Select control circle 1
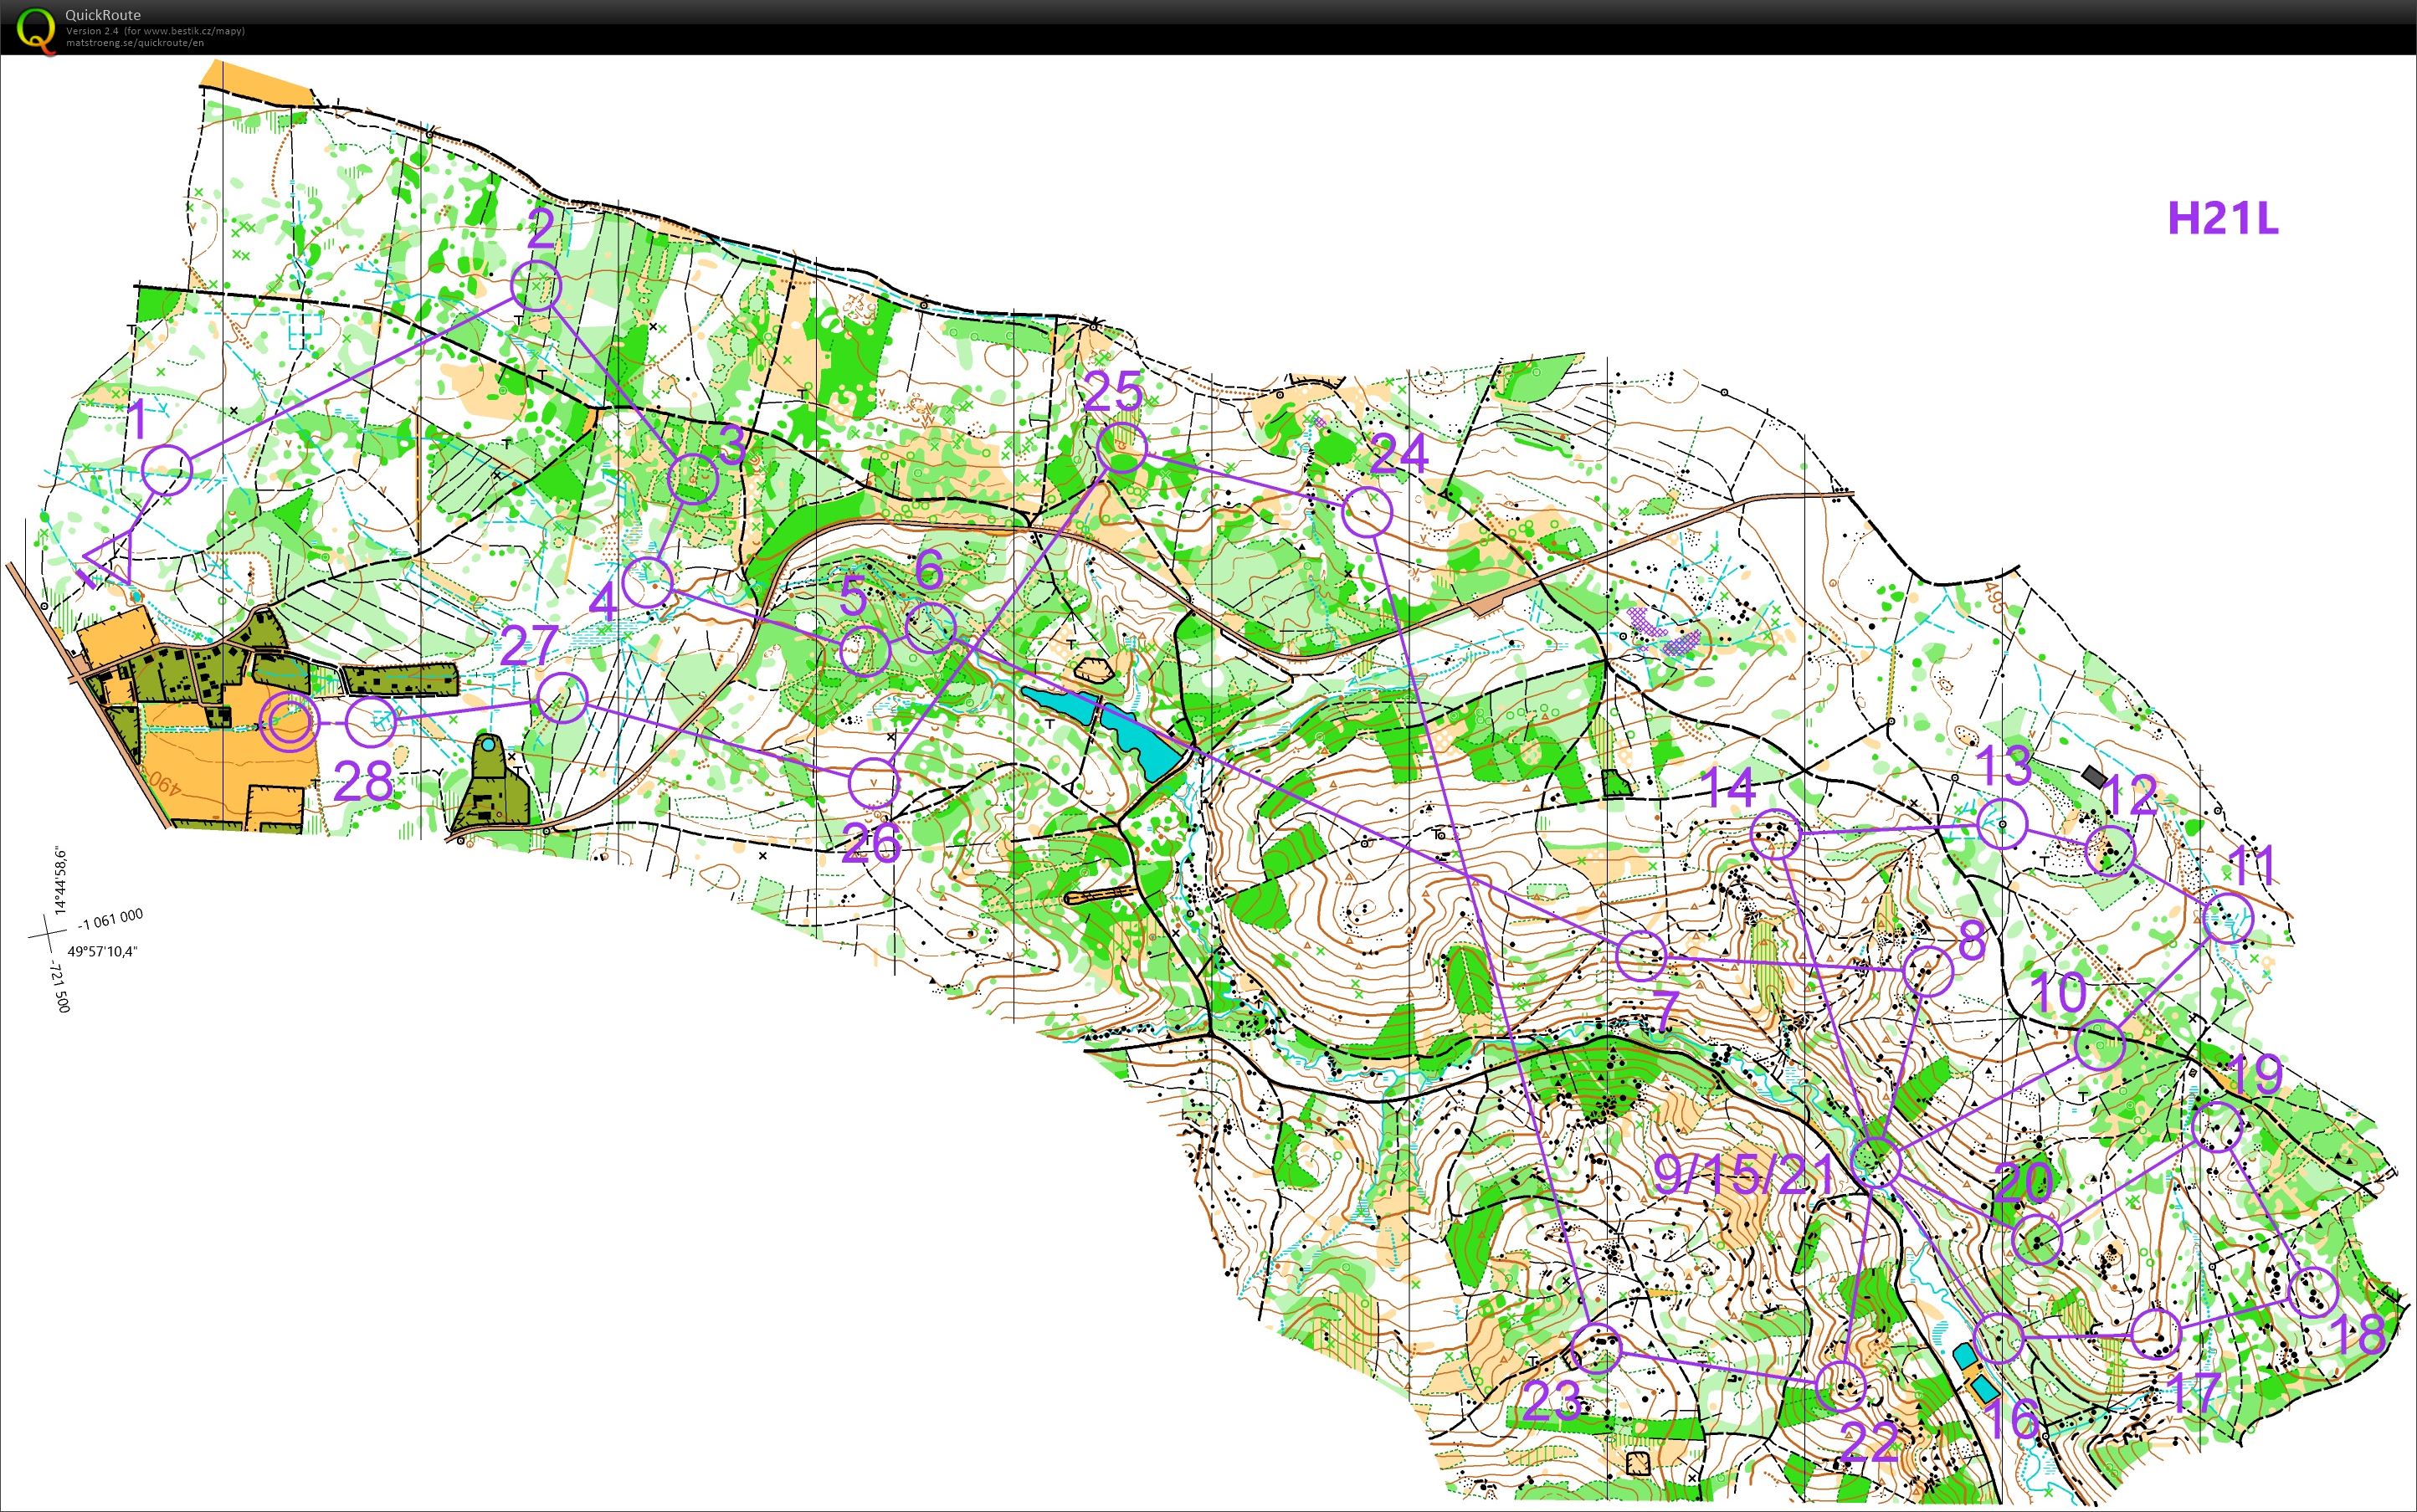This screenshot has width=2417, height=1512. (x=166, y=469)
